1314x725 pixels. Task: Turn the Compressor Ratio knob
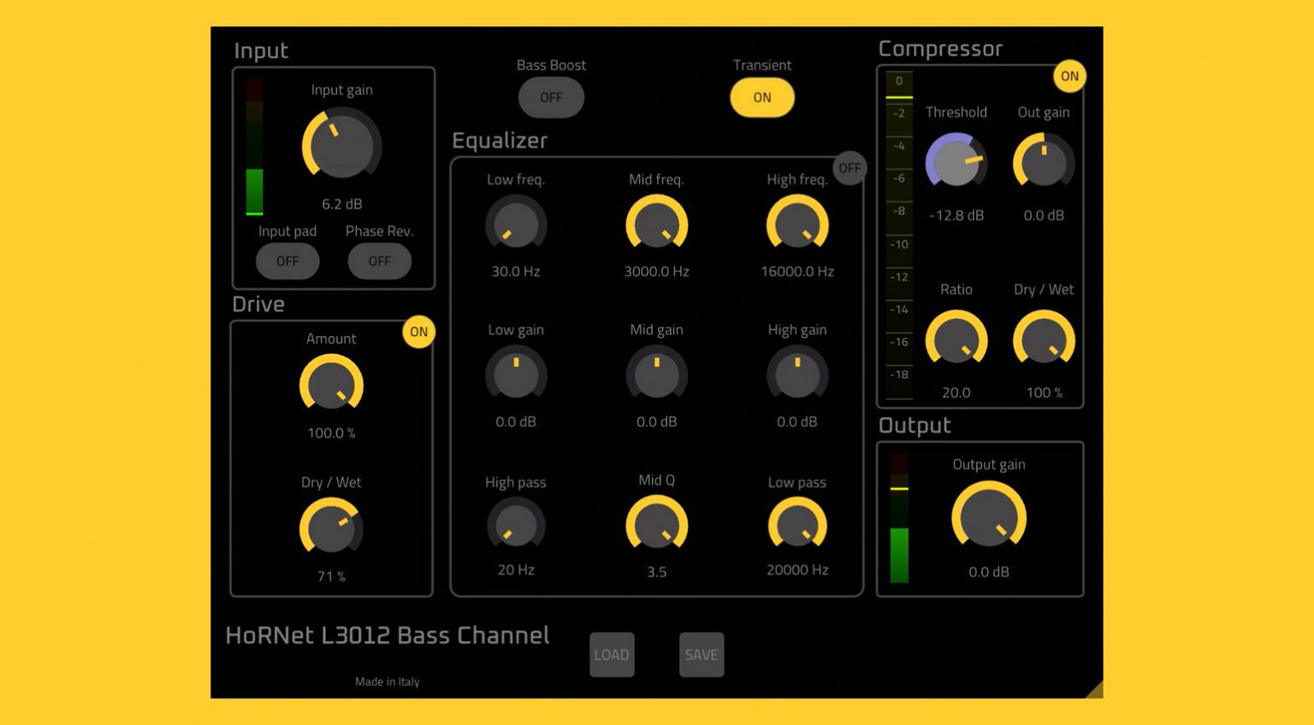tap(956, 339)
